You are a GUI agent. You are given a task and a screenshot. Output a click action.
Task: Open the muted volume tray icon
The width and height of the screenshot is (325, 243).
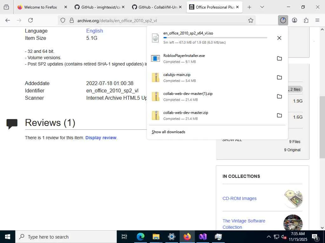284,237
